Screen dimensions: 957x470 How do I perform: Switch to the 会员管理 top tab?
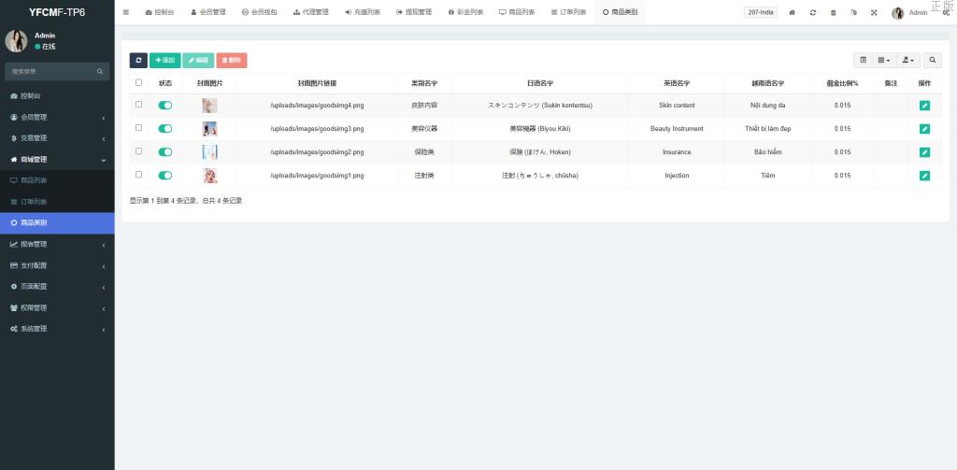point(208,12)
